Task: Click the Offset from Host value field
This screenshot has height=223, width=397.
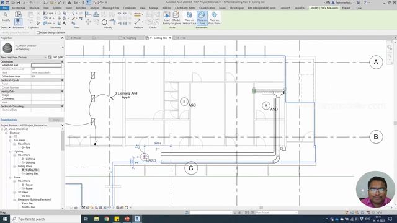Action: coord(46,76)
